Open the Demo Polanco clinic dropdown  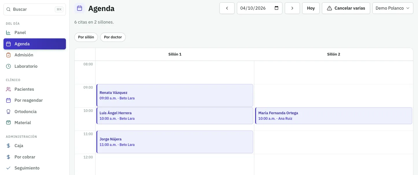coord(393,8)
